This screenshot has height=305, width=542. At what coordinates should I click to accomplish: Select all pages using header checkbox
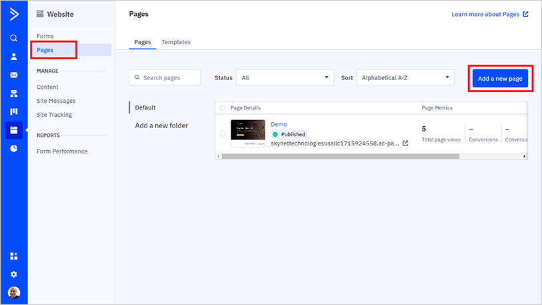[x=223, y=107]
